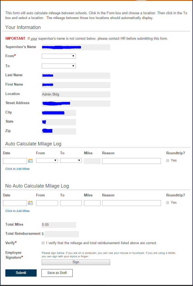Open To dropdown in Auto Calculate log
193x286 pixels.
pyautogui.click(x=71, y=160)
